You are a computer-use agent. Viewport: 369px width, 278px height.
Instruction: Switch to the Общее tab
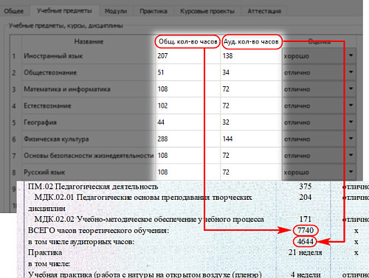pos(14,11)
